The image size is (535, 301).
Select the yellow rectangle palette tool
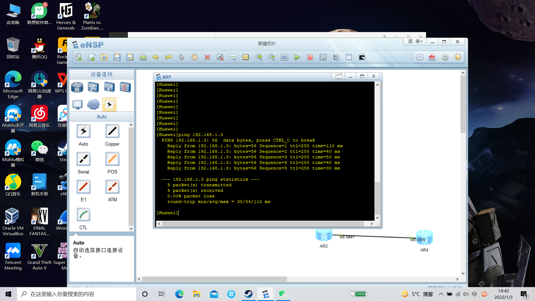coord(245,57)
